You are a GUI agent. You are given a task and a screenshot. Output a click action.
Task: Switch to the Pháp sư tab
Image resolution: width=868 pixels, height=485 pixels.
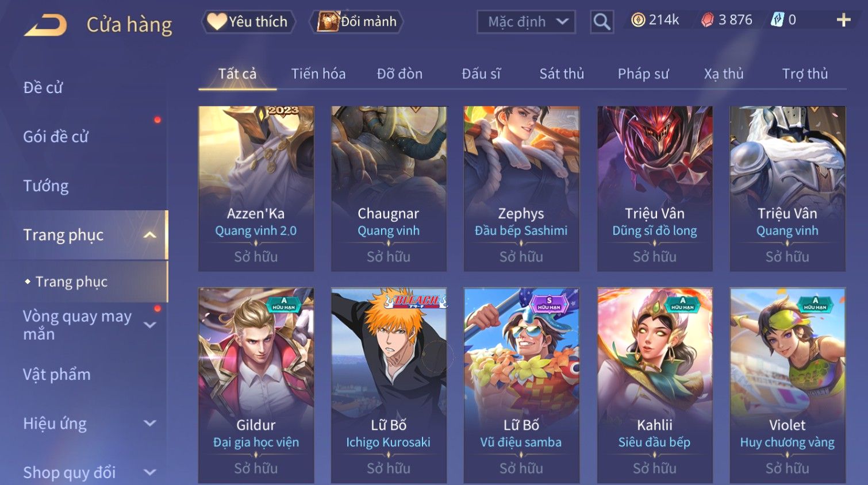click(643, 74)
